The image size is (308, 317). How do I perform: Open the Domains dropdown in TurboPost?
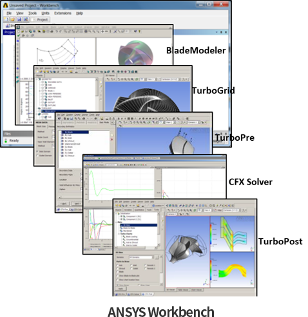click(142, 257)
